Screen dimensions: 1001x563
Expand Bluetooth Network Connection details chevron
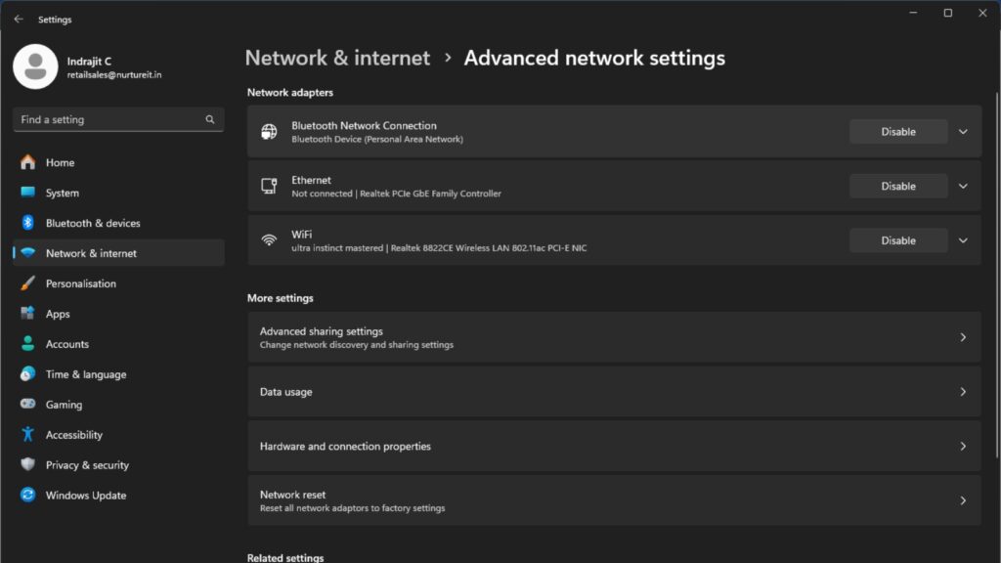(x=963, y=132)
